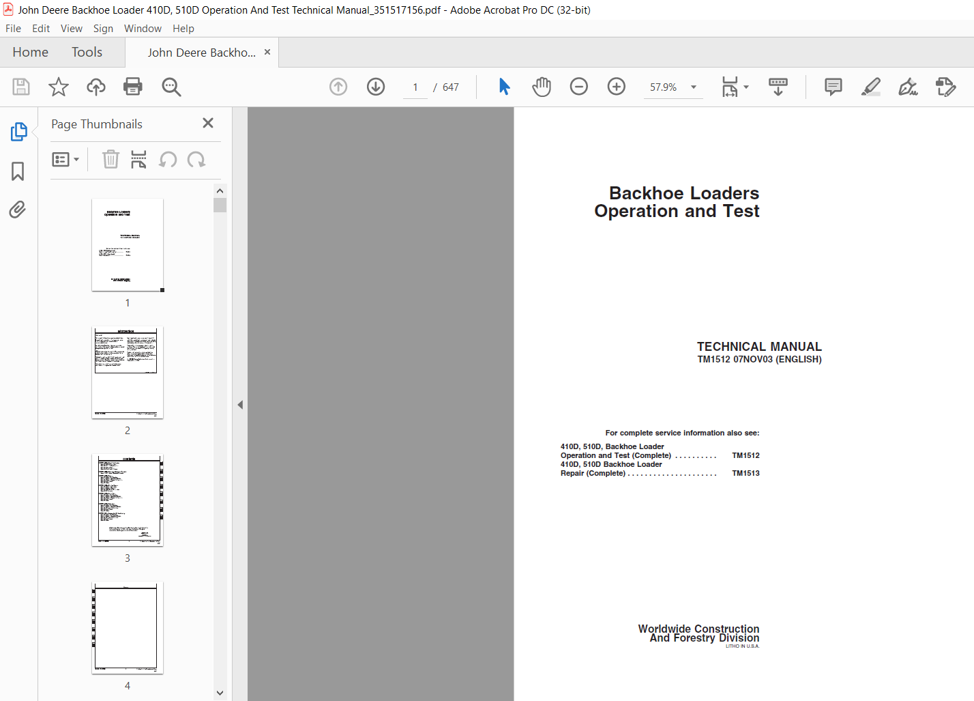
Task: Open the File menu
Action: [x=13, y=29]
